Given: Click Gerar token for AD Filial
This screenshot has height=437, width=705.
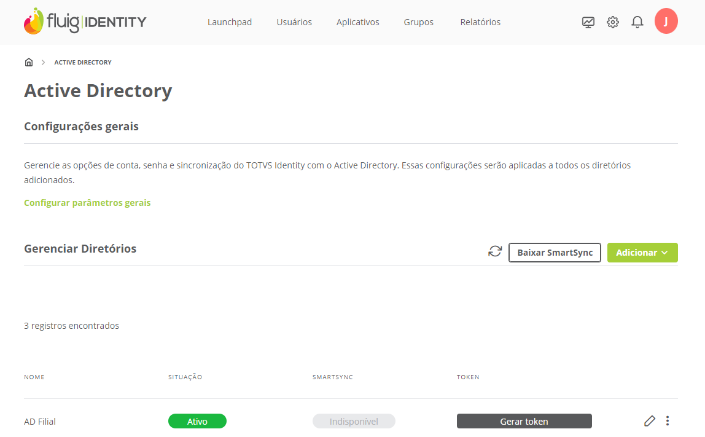Looking at the screenshot, I should pyautogui.click(x=524, y=421).
